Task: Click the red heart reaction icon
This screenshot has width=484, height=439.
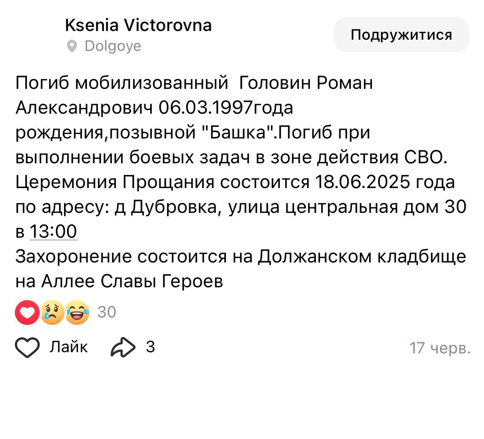Action: coord(27,312)
